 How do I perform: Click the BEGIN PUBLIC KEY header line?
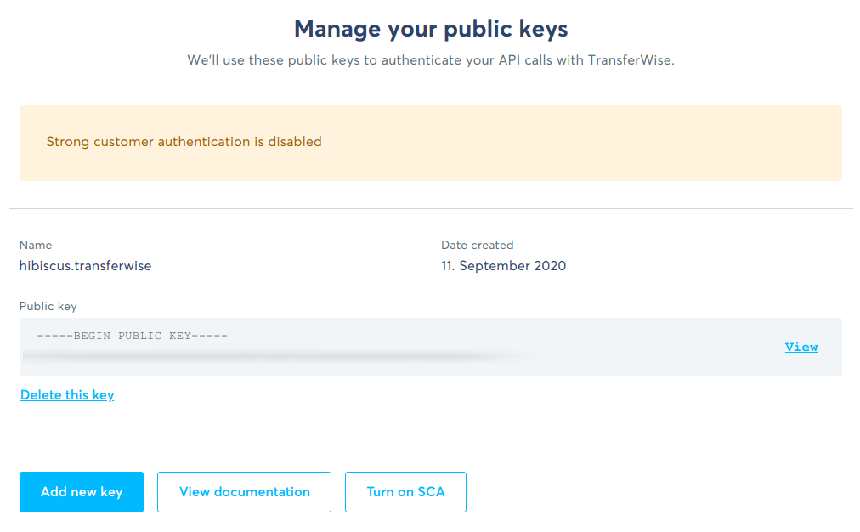click(x=133, y=336)
